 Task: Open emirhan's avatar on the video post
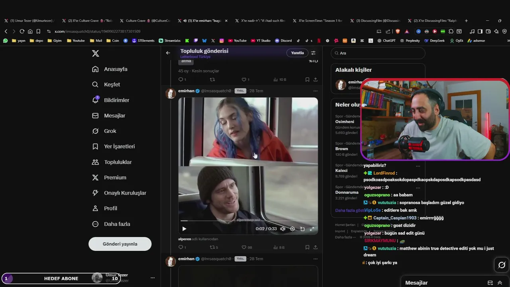[x=171, y=93]
